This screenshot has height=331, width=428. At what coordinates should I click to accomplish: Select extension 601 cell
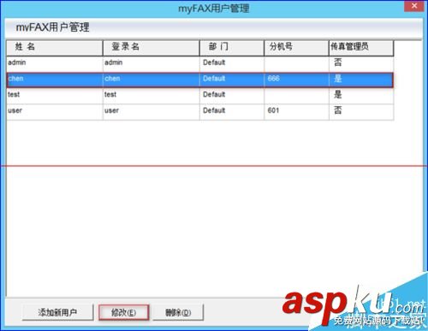pos(296,111)
